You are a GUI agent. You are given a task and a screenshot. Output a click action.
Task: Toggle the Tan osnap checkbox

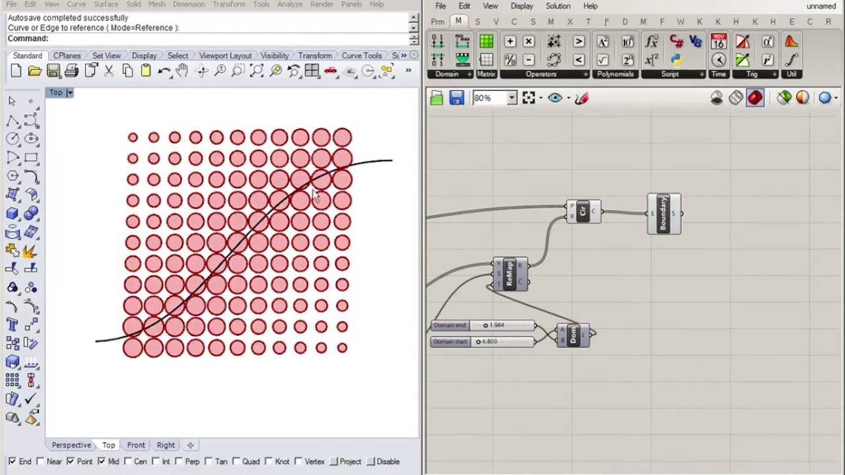(x=209, y=462)
